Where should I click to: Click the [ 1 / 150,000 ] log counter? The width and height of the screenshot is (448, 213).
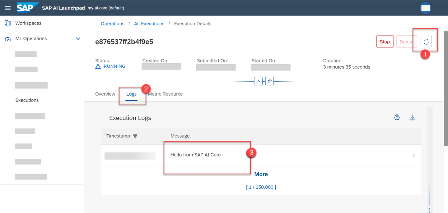261,187
